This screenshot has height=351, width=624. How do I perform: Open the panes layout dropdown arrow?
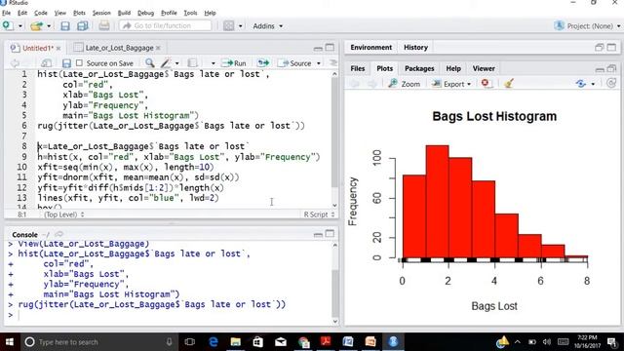(x=241, y=26)
